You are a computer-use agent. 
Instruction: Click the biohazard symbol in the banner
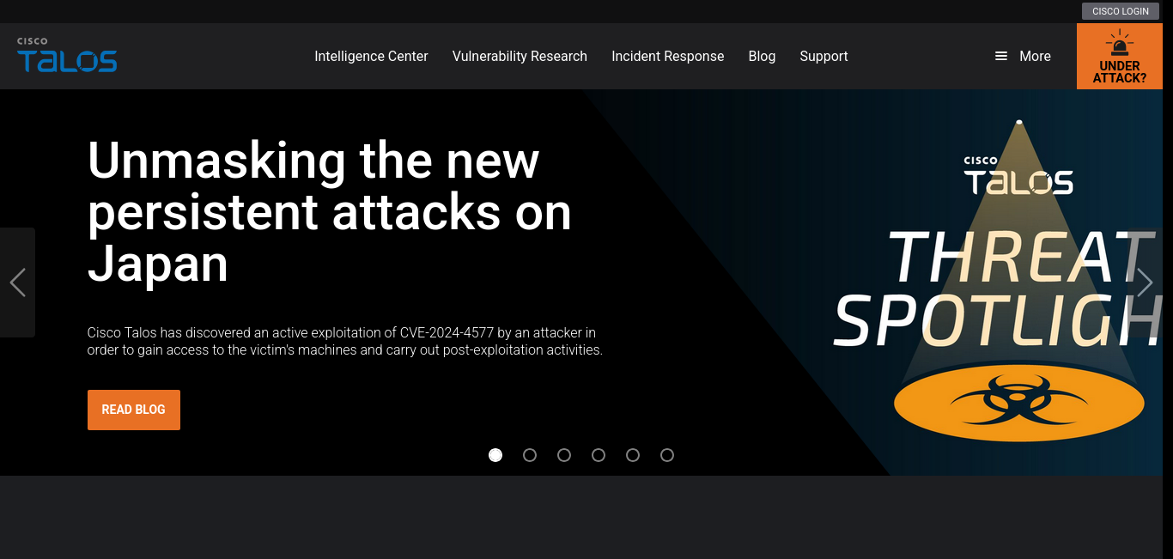[1018, 401]
